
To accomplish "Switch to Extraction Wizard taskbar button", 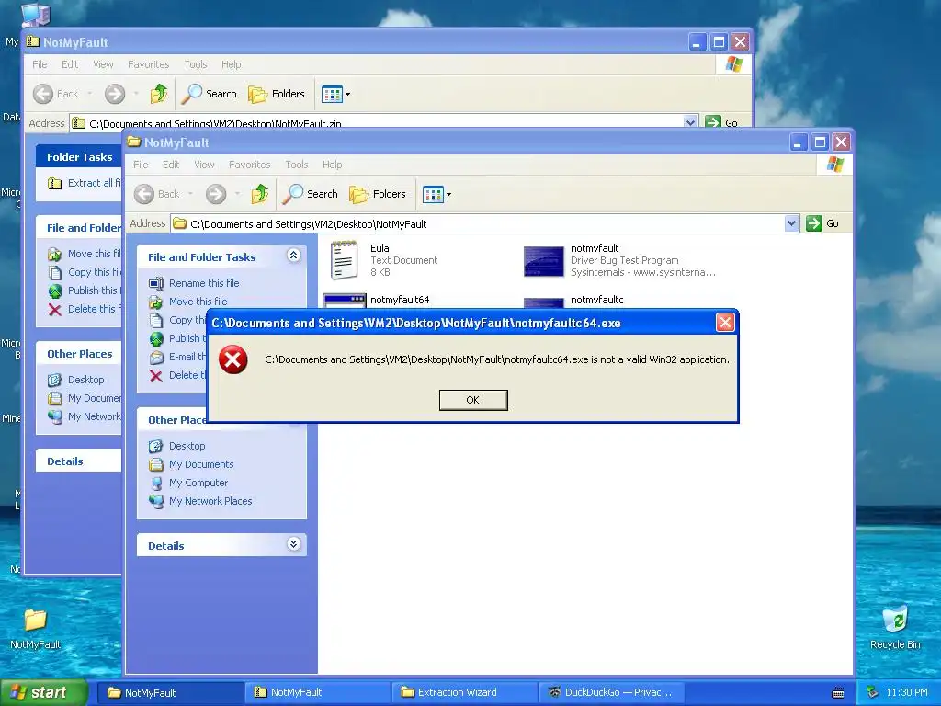I will coord(465,692).
